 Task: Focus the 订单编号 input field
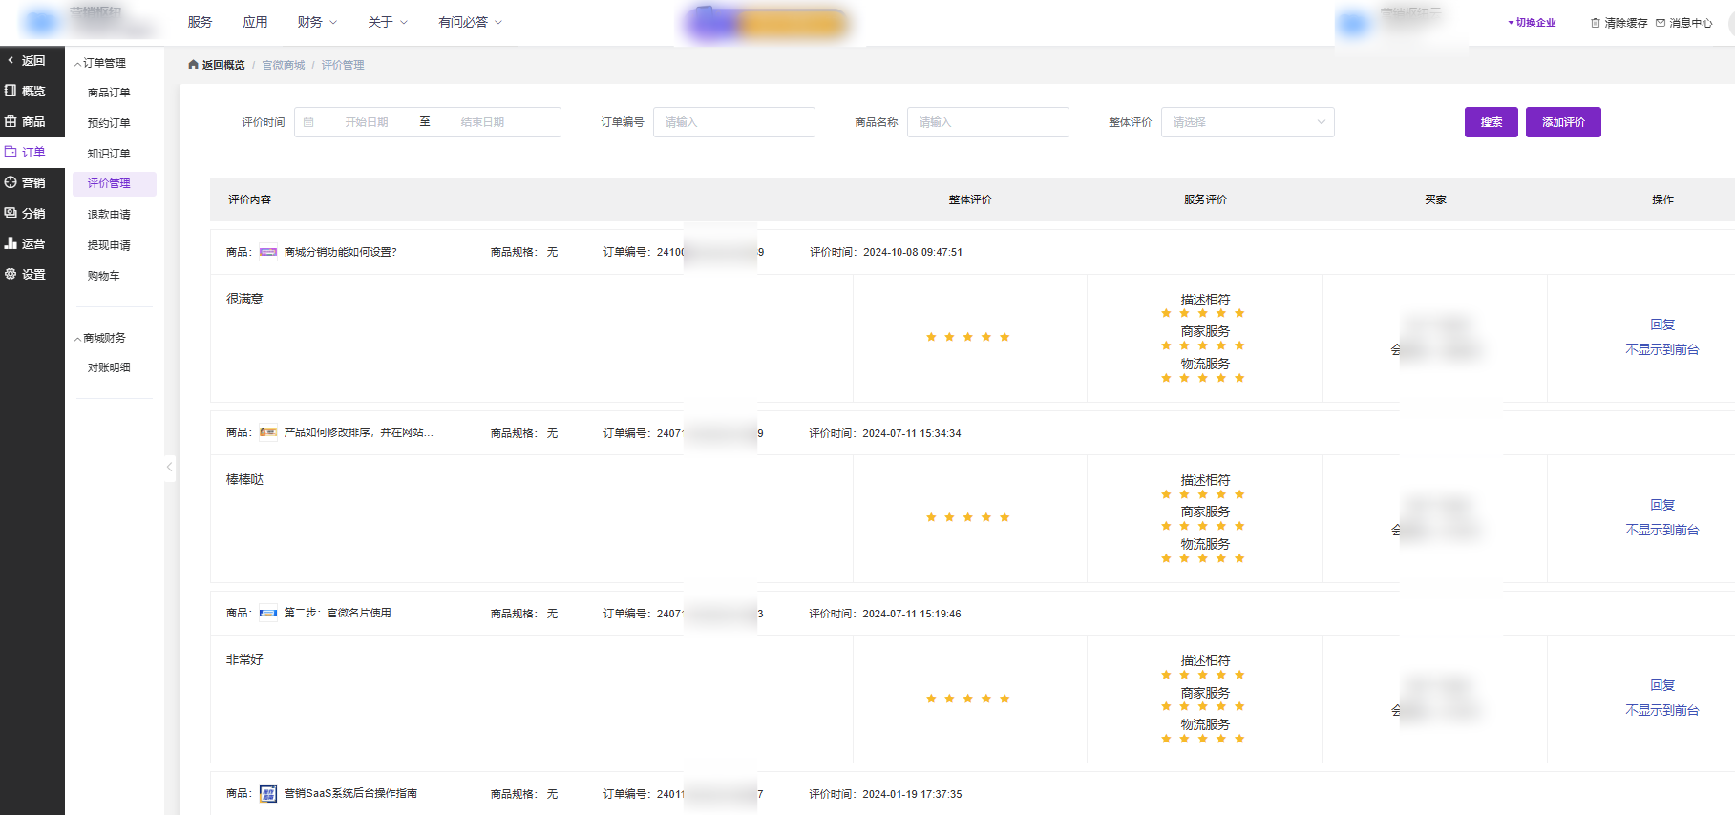(734, 122)
